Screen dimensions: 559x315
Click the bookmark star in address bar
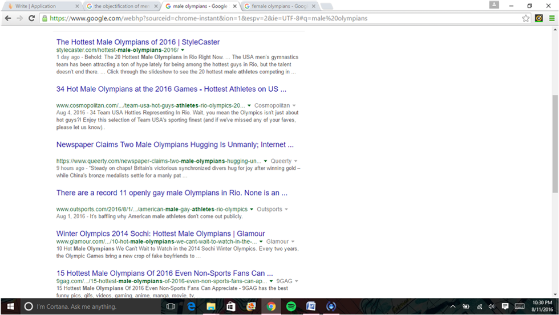[525, 18]
